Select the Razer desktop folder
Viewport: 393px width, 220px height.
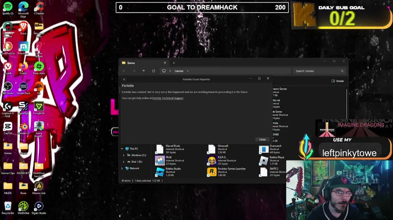pos(23,188)
